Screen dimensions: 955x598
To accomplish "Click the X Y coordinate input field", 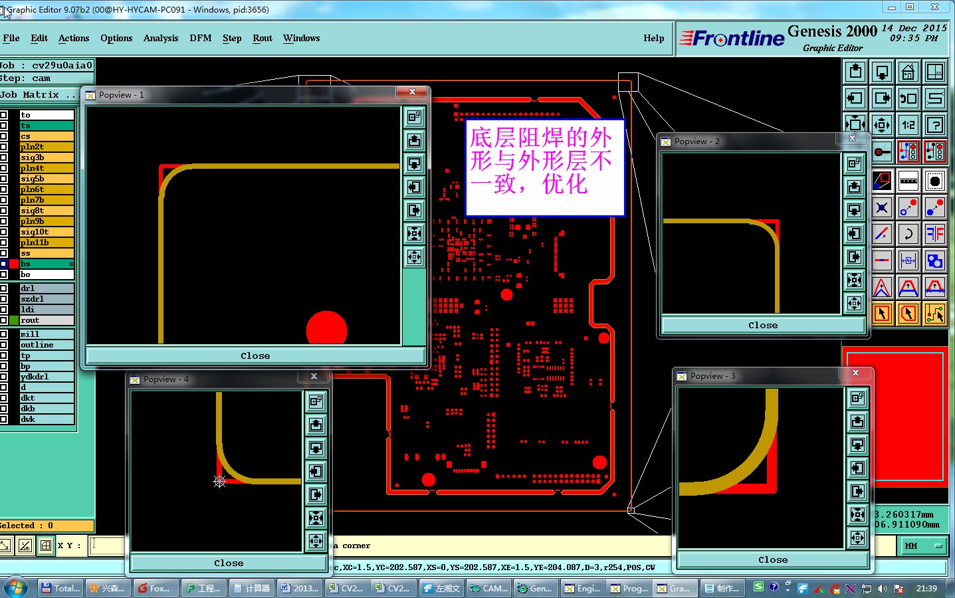I will point(108,546).
